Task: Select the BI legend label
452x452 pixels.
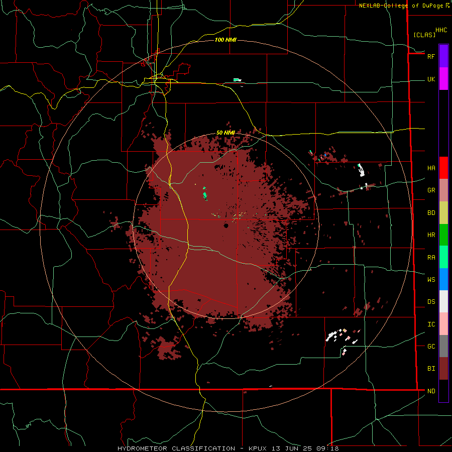Action: 431,369
